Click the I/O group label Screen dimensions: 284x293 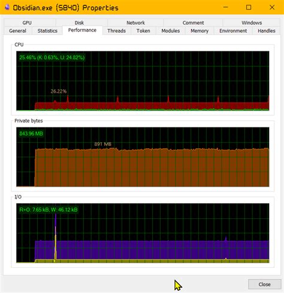[18, 197]
